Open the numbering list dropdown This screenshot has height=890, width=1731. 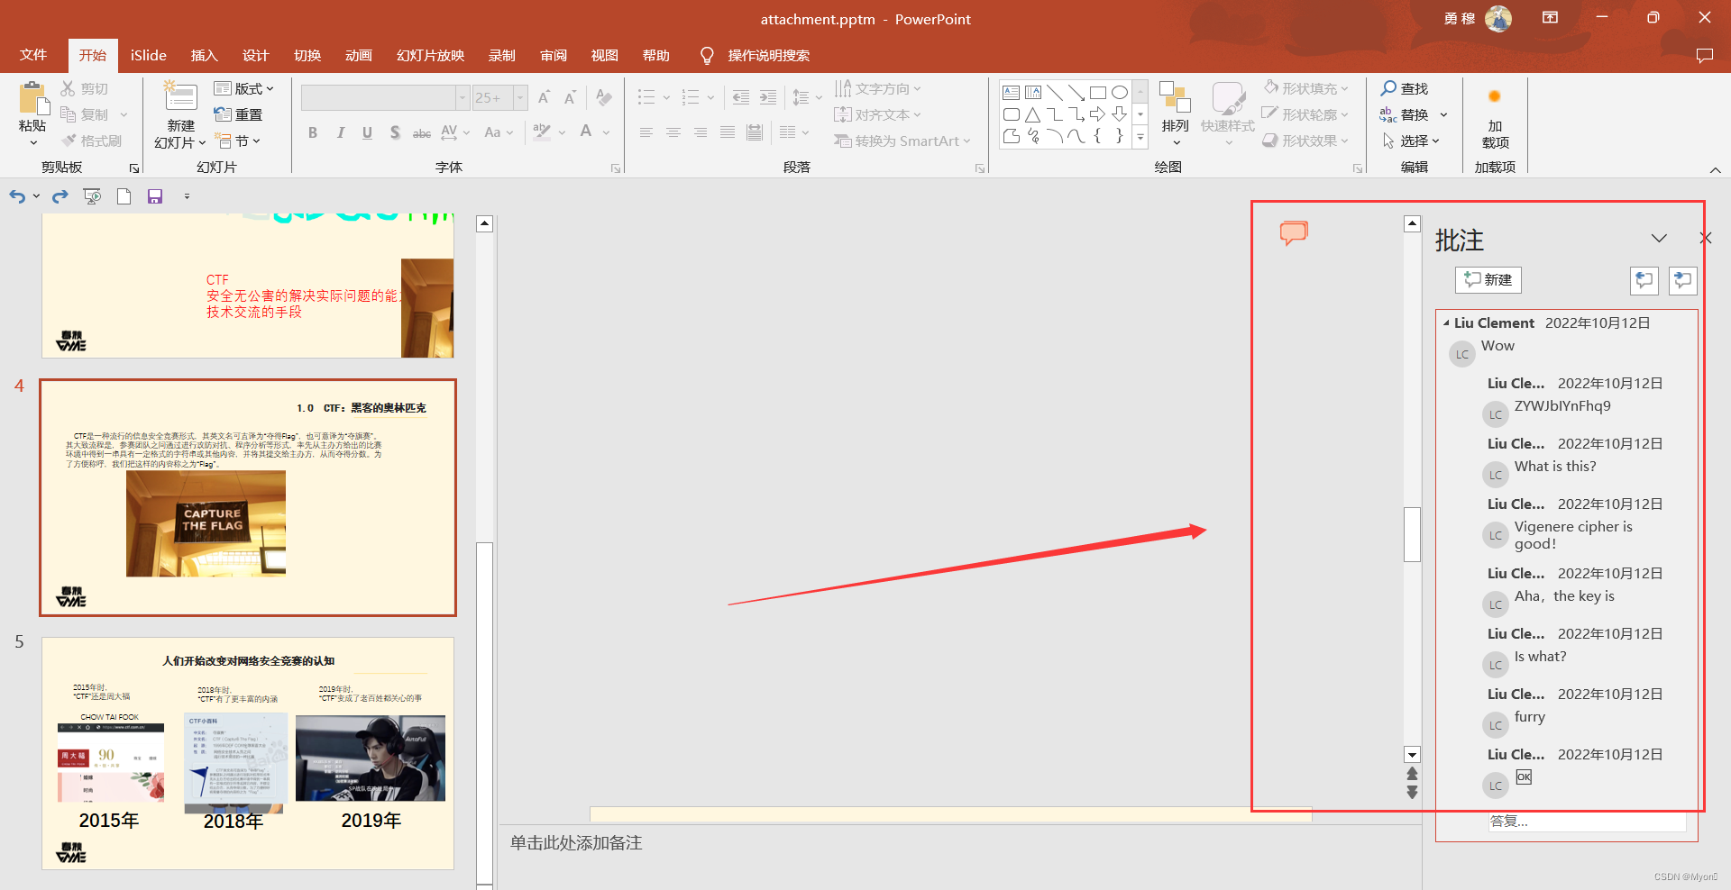point(710,97)
